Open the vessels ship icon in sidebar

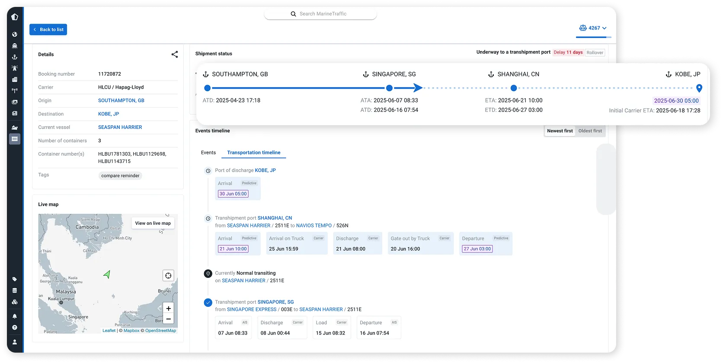pyautogui.click(x=15, y=46)
